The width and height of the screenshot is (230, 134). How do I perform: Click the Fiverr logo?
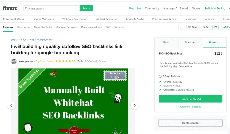click(x=10, y=8)
